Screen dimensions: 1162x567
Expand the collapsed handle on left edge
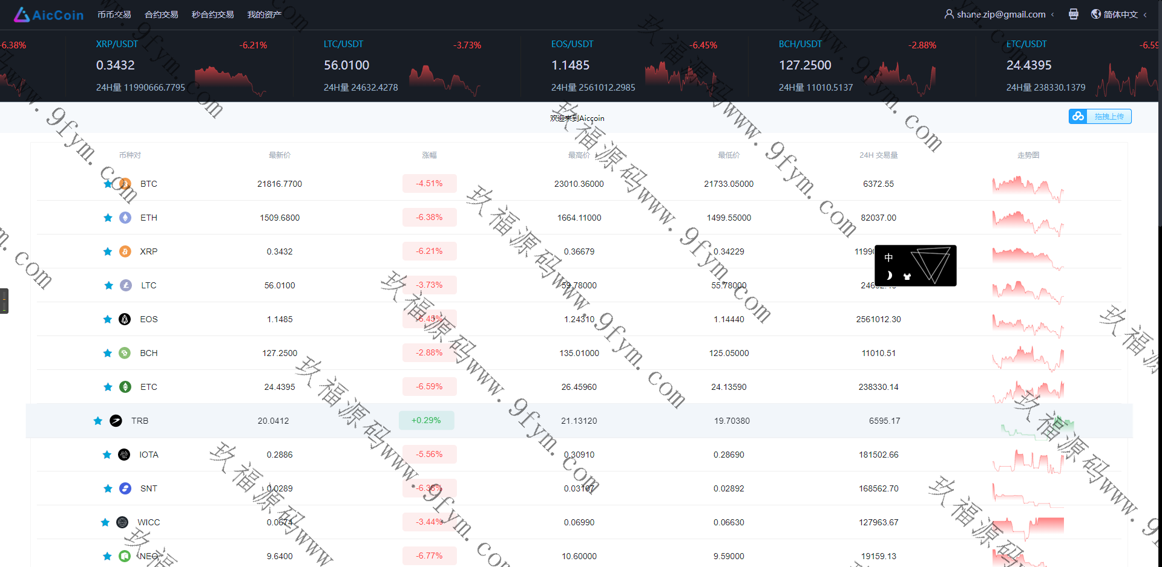click(x=4, y=300)
